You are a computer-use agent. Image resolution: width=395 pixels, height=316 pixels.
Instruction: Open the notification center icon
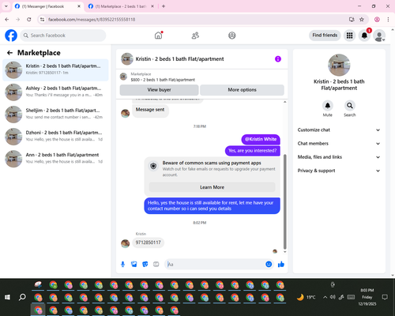(x=385, y=297)
